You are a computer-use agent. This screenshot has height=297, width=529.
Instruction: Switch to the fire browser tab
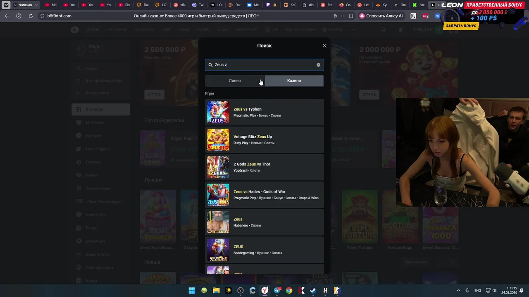click(x=326, y=5)
